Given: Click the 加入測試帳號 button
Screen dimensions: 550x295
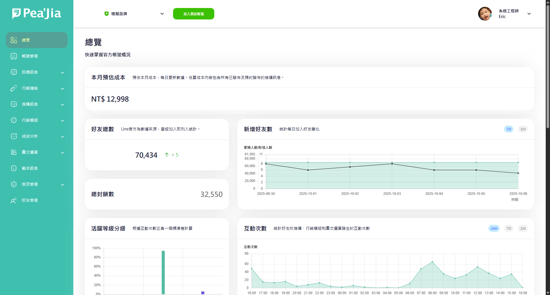Looking at the screenshot, I should coord(194,14).
